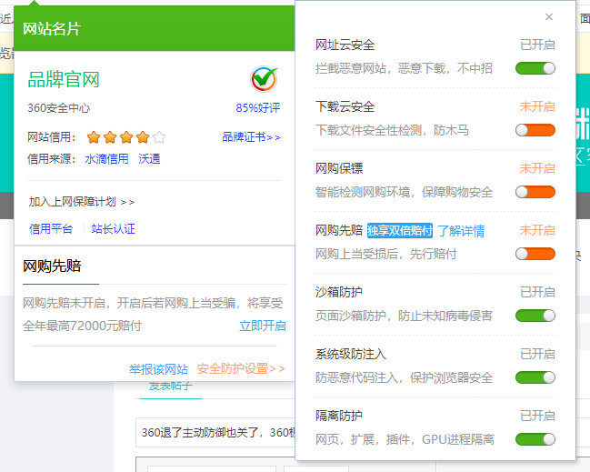Click the 已开启 status of 网址云安全

[x=537, y=45]
